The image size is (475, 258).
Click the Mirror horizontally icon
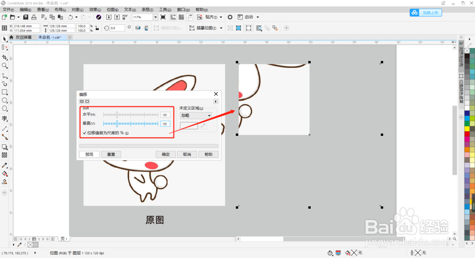pos(138,28)
